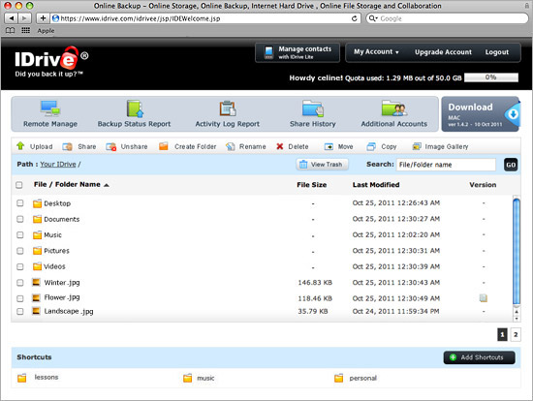Open the Additional Accounts icon
The image size is (533, 401).
coord(393,108)
